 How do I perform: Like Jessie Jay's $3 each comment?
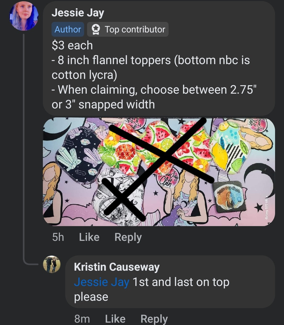[89, 237]
